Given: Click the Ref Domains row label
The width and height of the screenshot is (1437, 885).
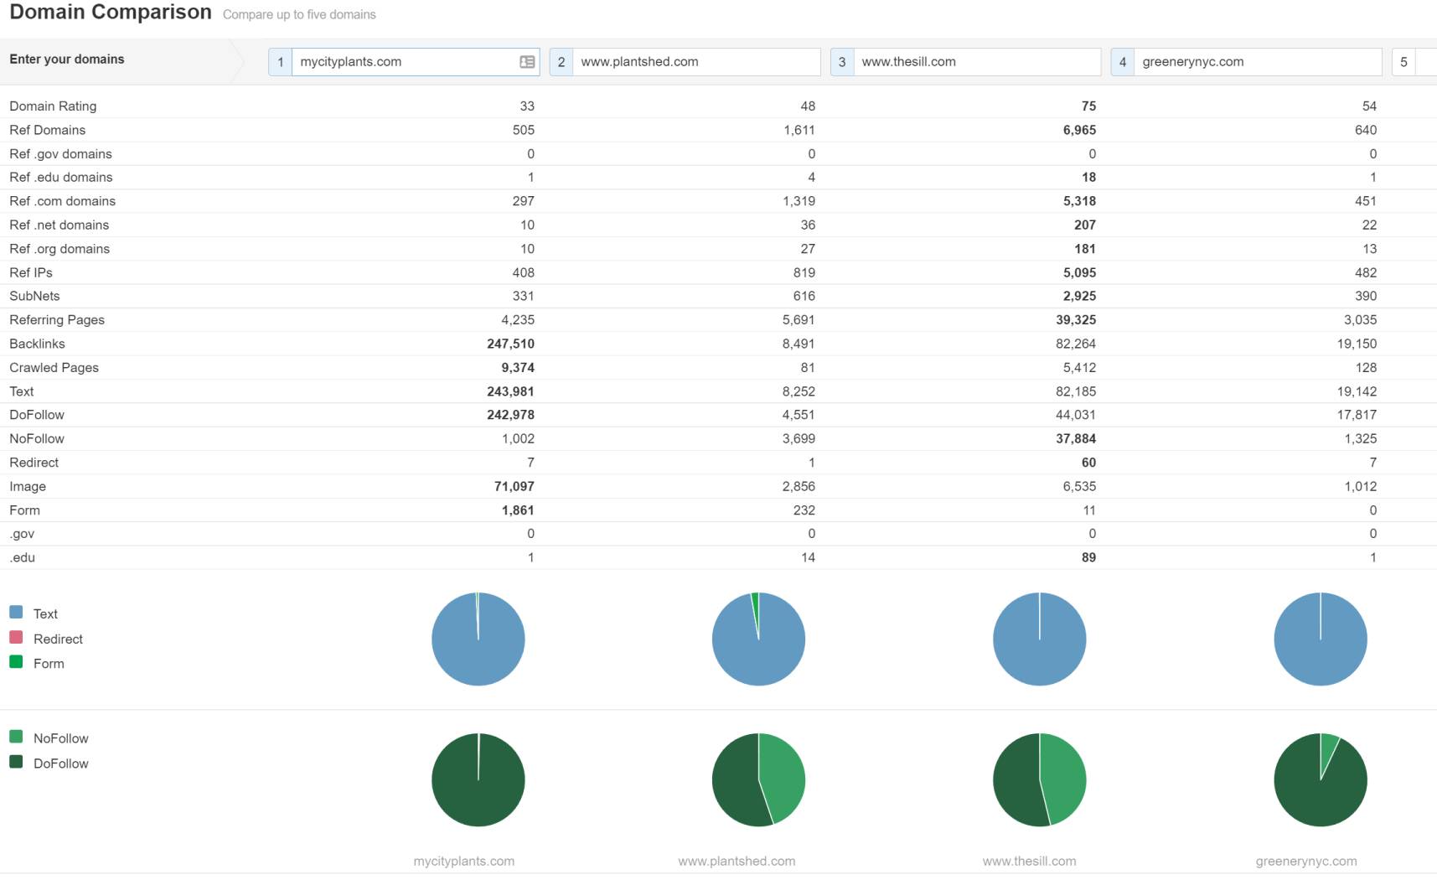Looking at the screenshot, I should pos(48,130).
